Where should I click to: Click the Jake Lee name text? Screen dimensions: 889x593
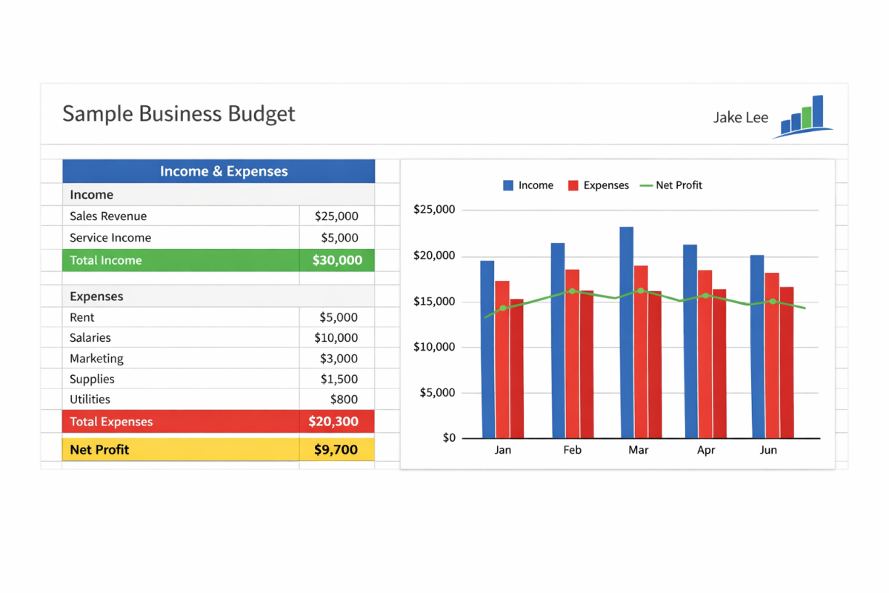point(740,118)
